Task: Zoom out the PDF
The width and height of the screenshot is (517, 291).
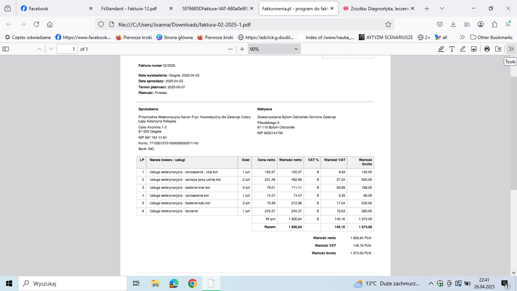Action: (230, 49)
